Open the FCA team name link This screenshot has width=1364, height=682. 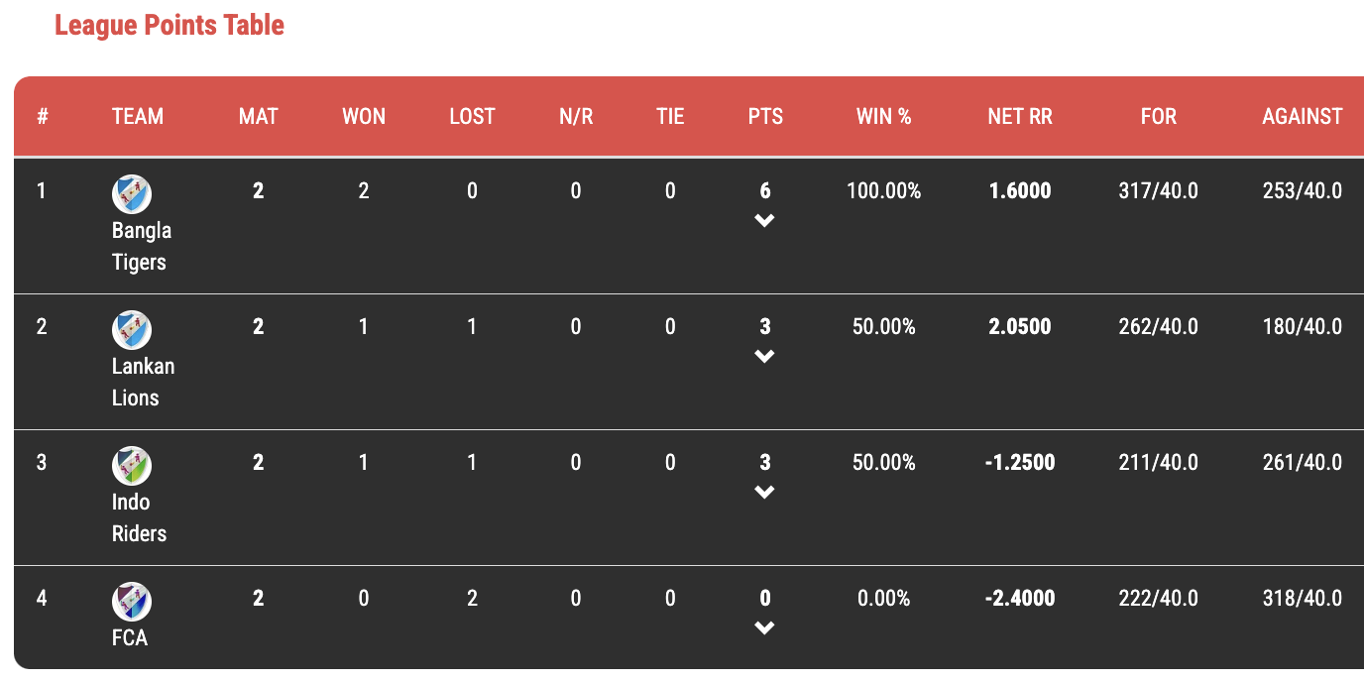pos(130,638)
